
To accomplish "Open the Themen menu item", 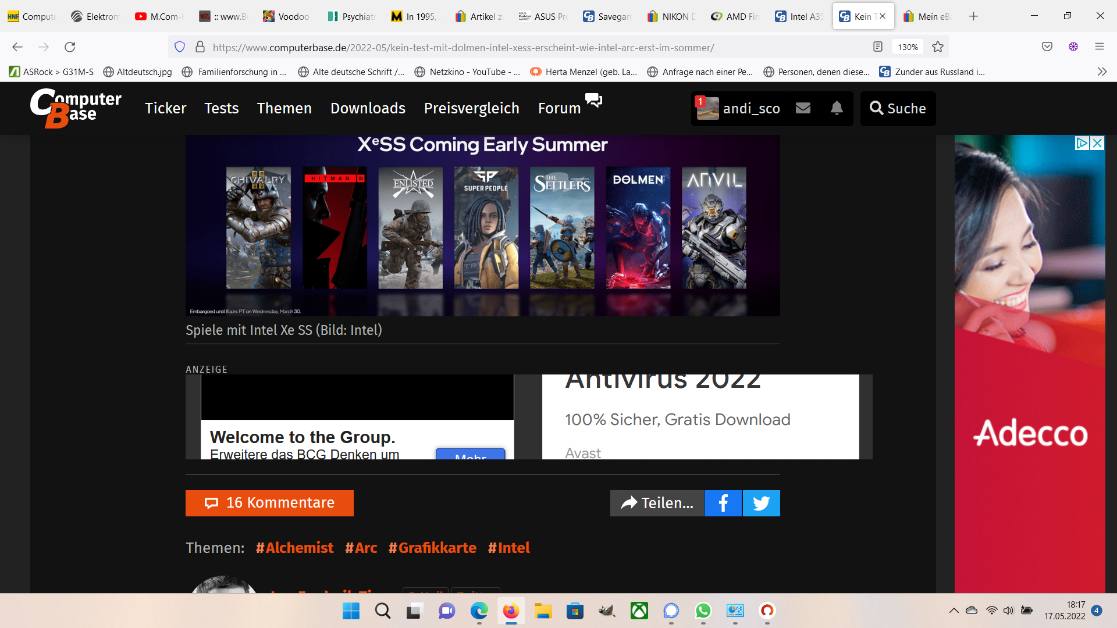I will pos(284,109).
